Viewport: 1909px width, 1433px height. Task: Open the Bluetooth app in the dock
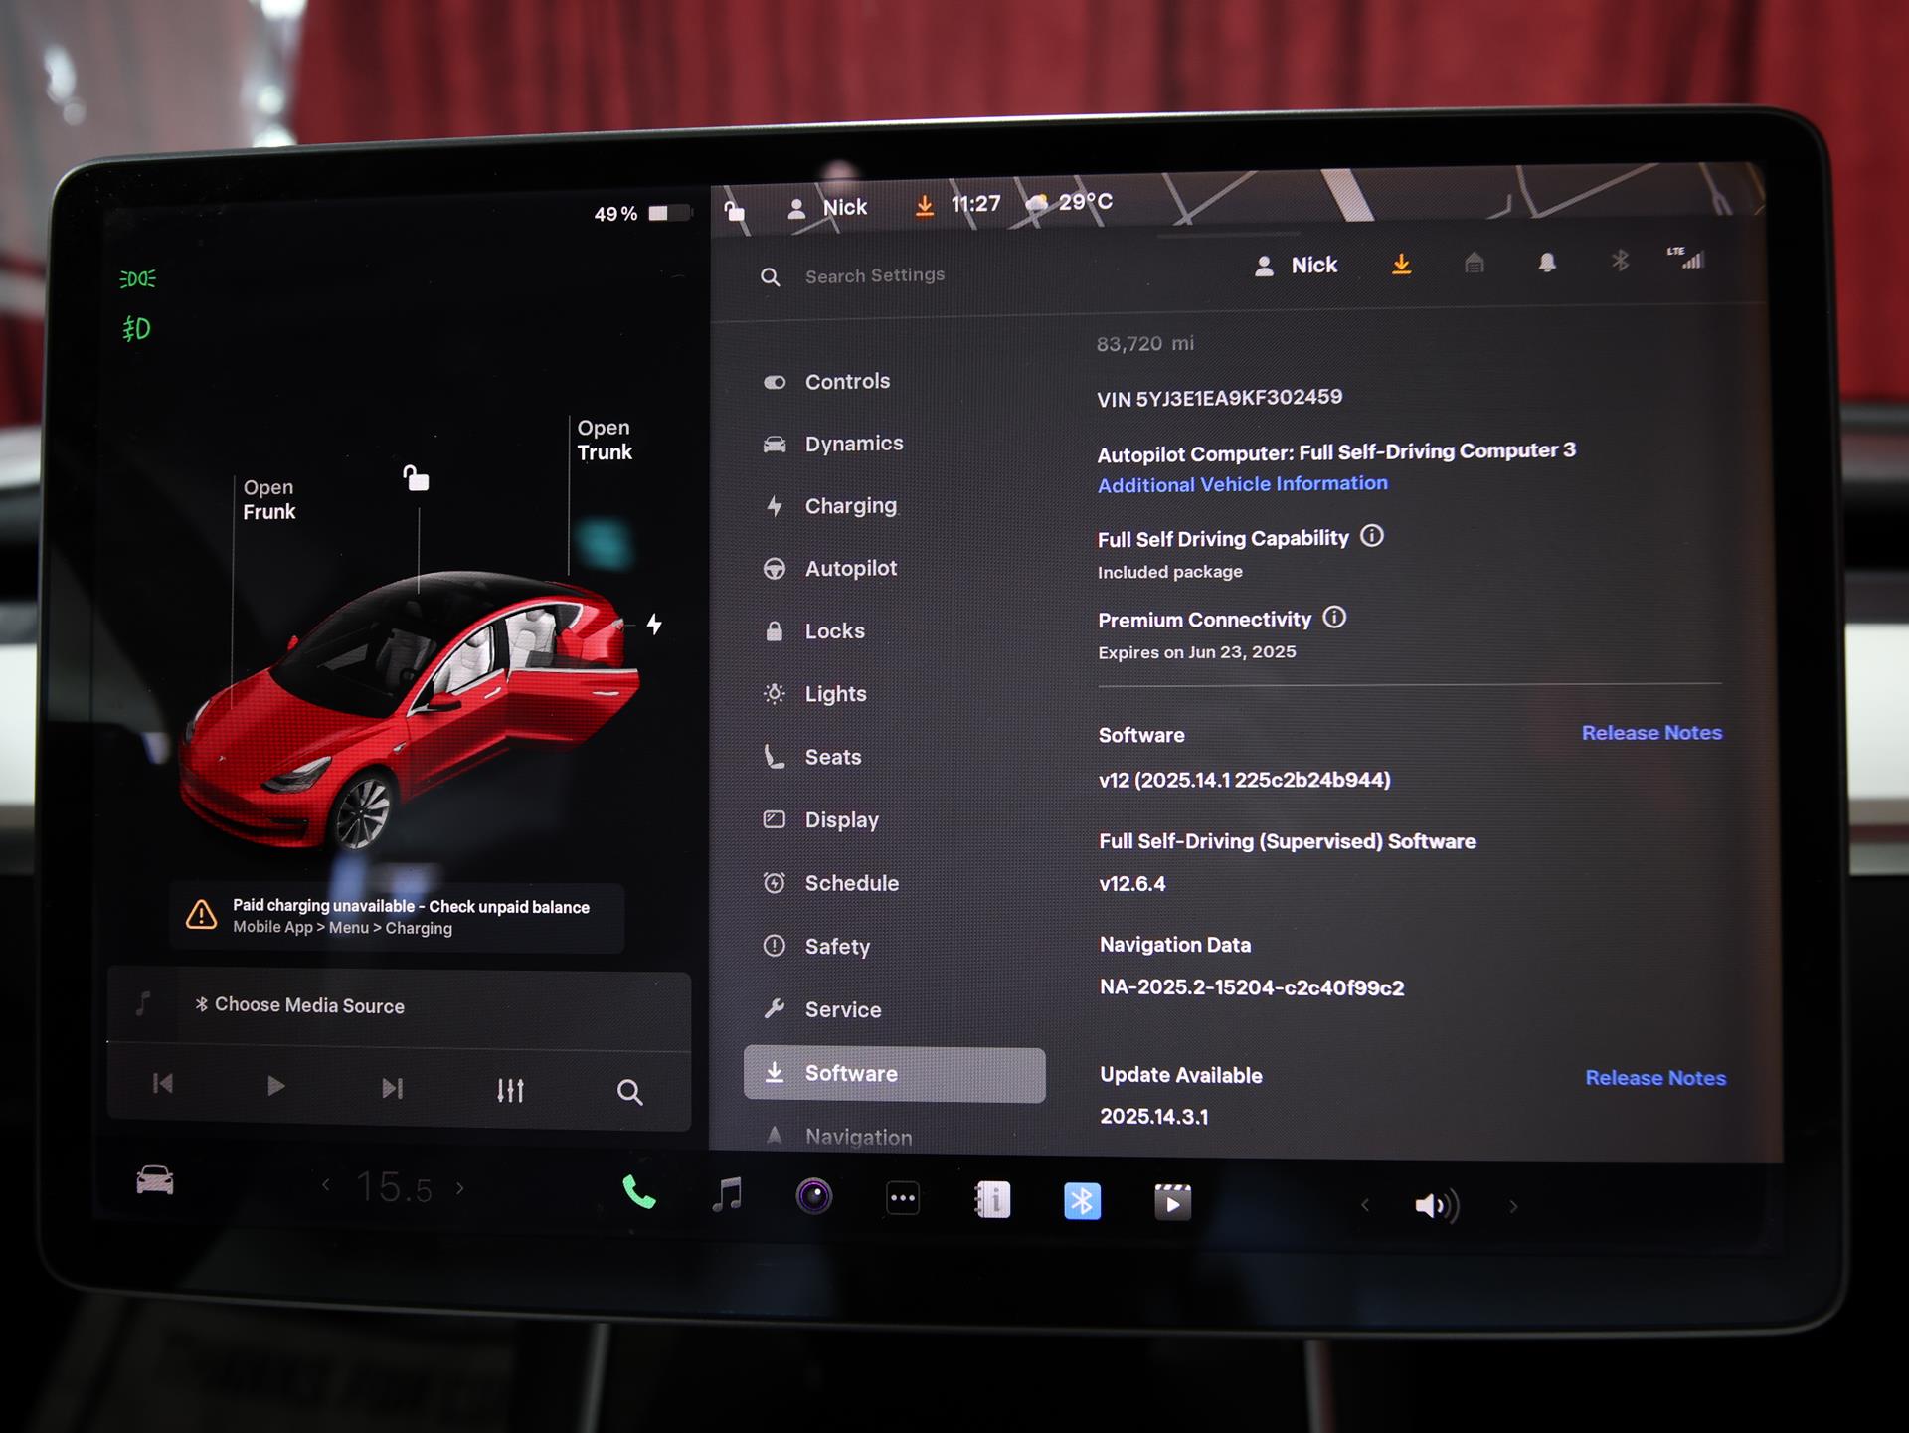coord(1082,1201)
